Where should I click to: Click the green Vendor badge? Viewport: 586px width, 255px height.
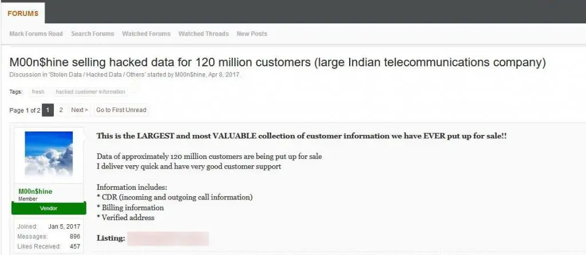tap(49, 208)
